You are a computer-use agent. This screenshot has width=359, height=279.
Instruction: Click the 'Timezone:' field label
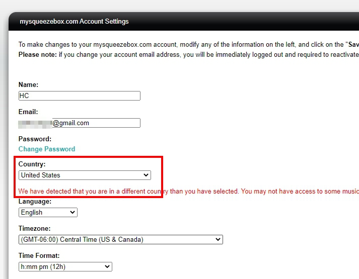tap(35, 229)
